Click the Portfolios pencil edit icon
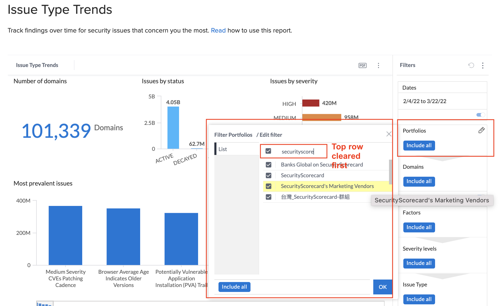Screen dimensions: 501x306 point(482,131)
